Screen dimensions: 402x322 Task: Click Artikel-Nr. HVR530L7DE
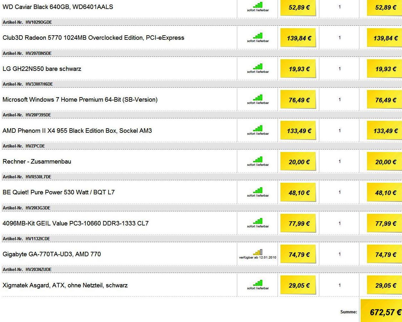tap(27, 177)
